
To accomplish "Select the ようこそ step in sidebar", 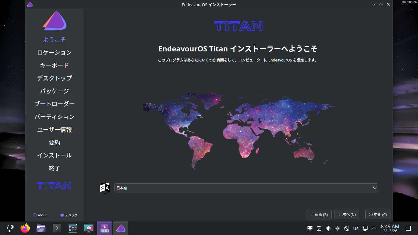I will [54, 40].
